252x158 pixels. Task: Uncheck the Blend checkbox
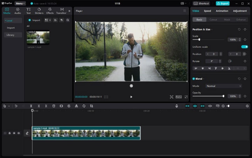(x=194, y=79)
